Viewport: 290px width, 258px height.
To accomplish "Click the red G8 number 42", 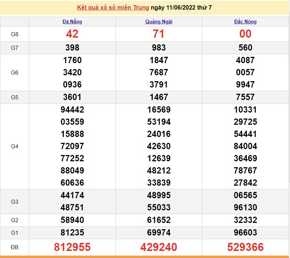I will click(72, 34).
